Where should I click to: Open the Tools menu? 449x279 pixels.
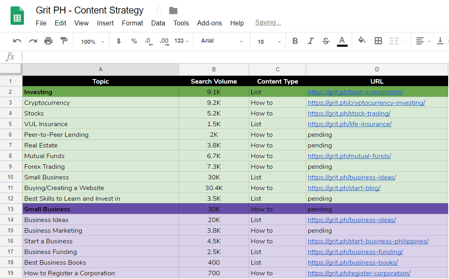181,23
